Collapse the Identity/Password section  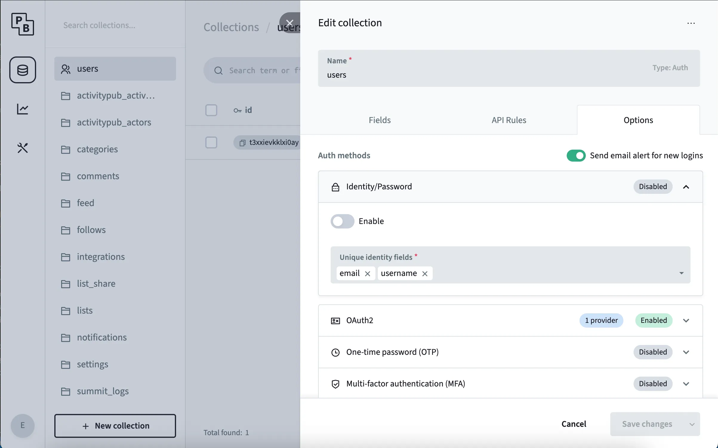tap(686, 187)
